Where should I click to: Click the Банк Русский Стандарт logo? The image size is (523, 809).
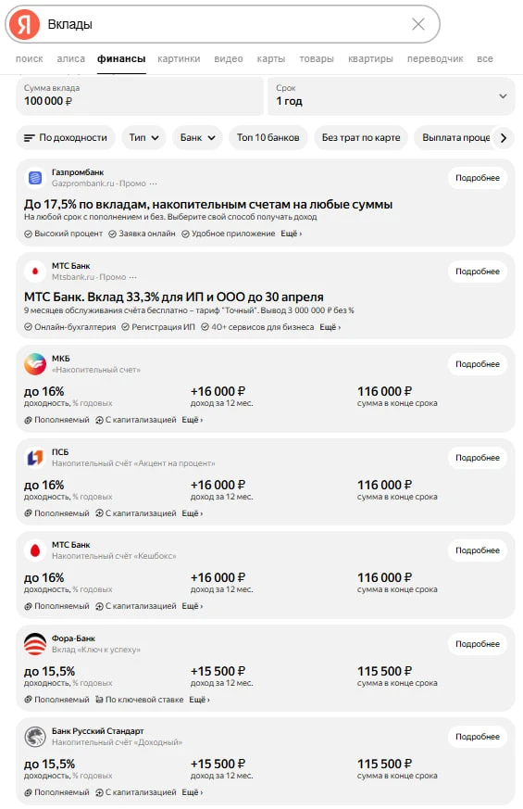pyautogui.click(x=35, y=737)
